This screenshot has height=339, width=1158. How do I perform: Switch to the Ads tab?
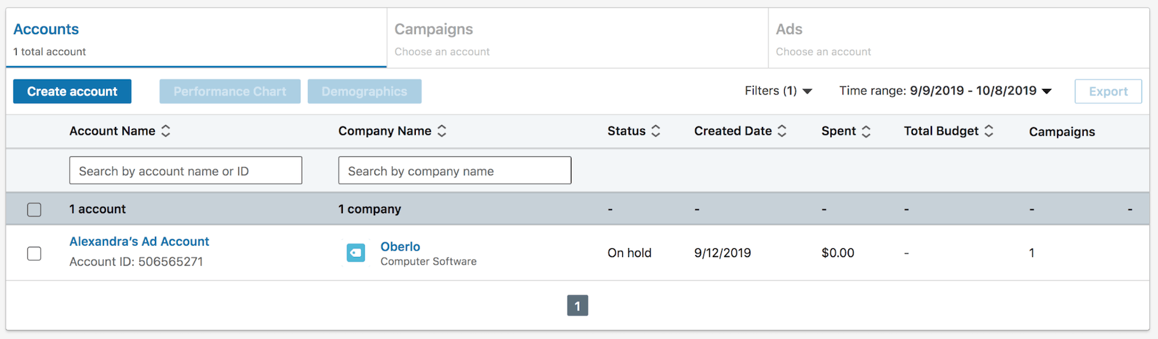(x=958, y=38)
